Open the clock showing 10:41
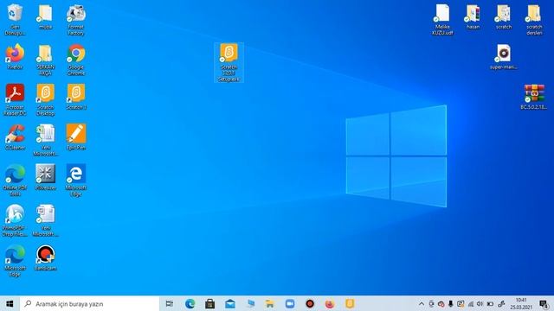This screenshot has width=554, height=311. pyautogui.click(x=521, y=303)
